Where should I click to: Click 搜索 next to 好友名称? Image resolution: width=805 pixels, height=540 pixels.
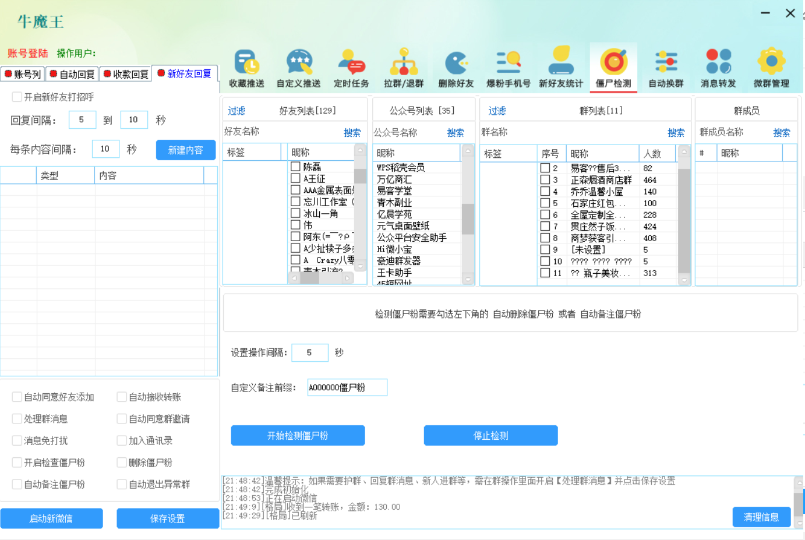coord(352,133)
